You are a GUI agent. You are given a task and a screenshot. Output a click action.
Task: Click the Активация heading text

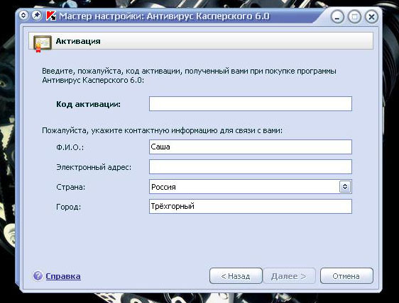click(78, 41)
